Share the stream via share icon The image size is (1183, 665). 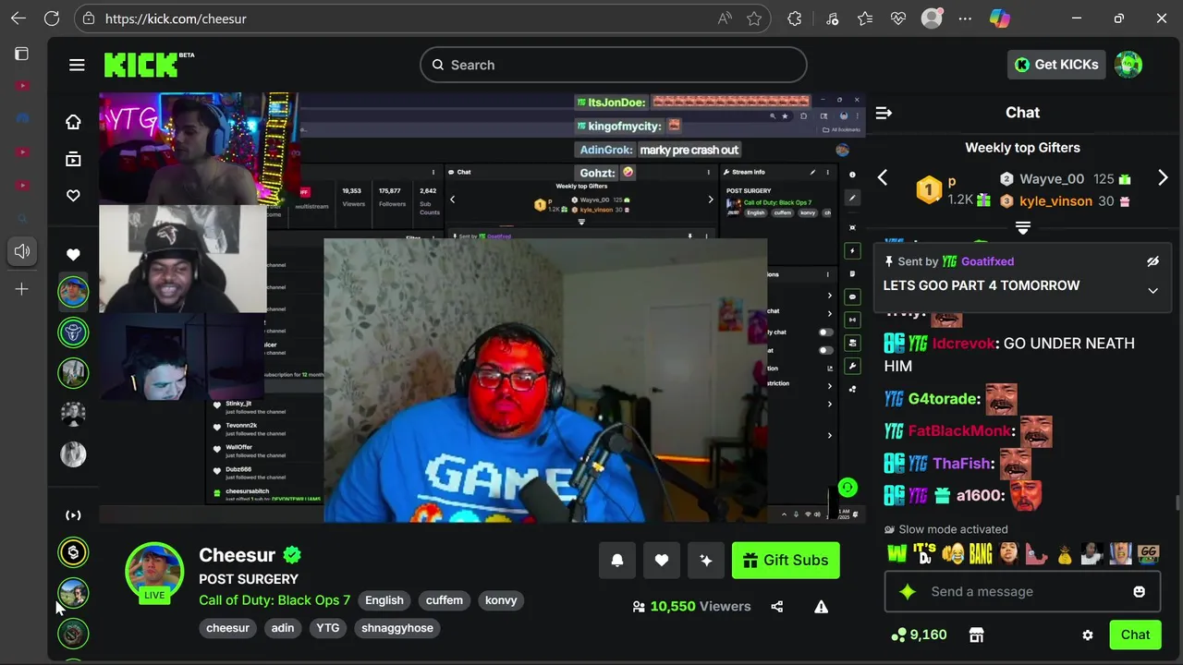tap(776, 607)
